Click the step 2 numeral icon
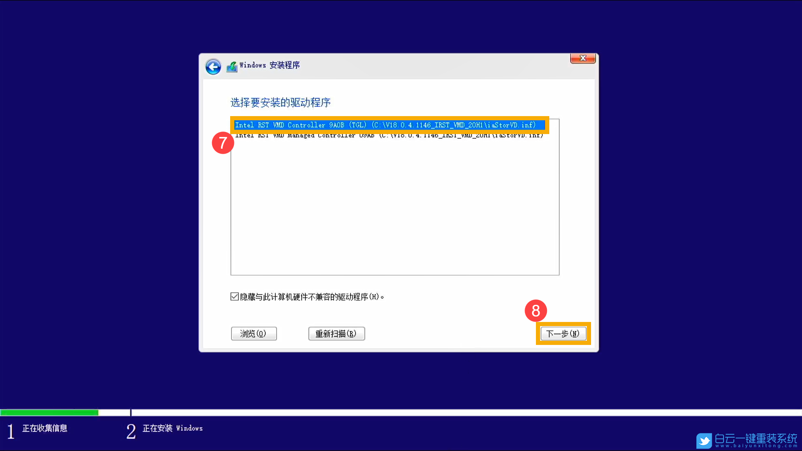802x451 pixels. (130, 431)
